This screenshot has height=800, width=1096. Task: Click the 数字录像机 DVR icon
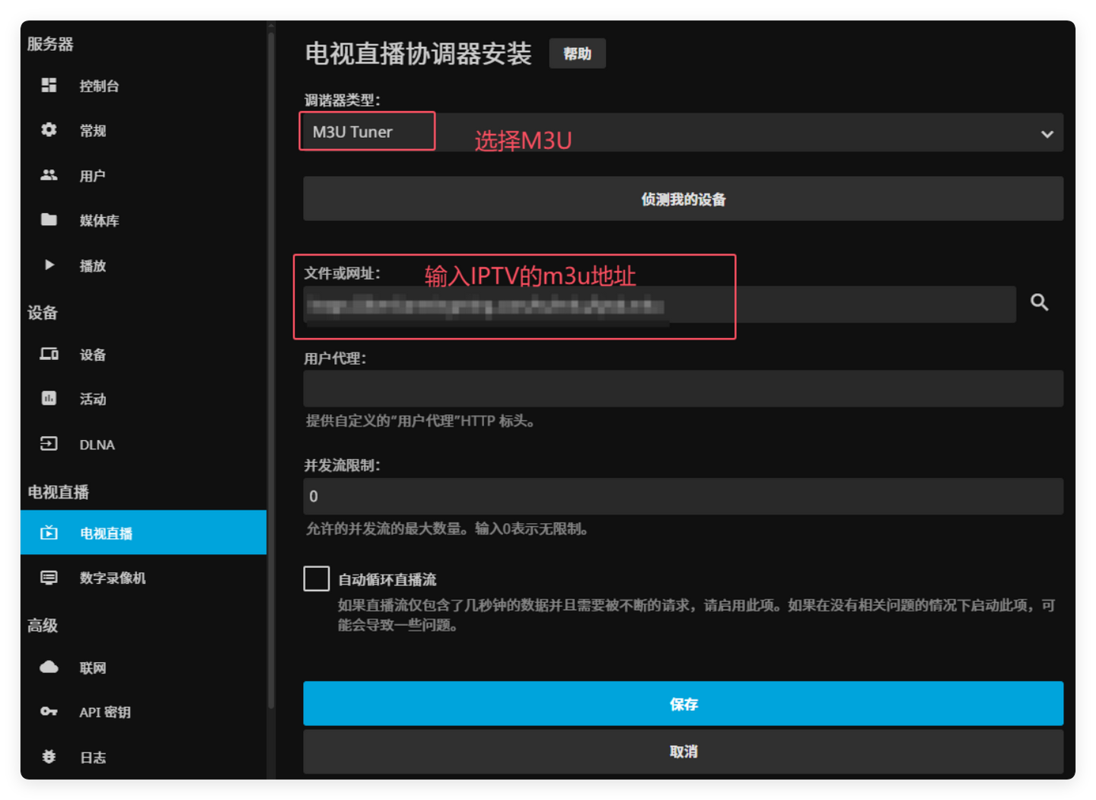pos(48,577)
